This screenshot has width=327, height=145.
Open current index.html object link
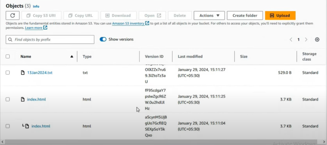tap(37, 99)
